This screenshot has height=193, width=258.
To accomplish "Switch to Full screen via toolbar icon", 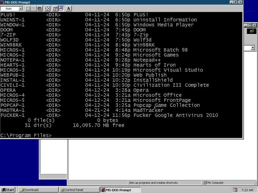I will pos(47,9).
